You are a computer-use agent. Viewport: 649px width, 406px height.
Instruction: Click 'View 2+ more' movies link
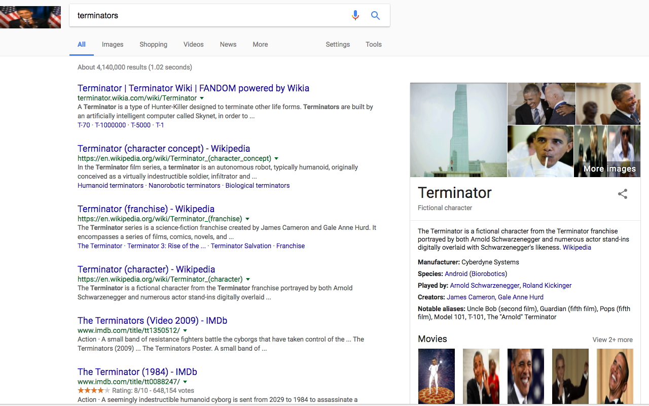612,340
